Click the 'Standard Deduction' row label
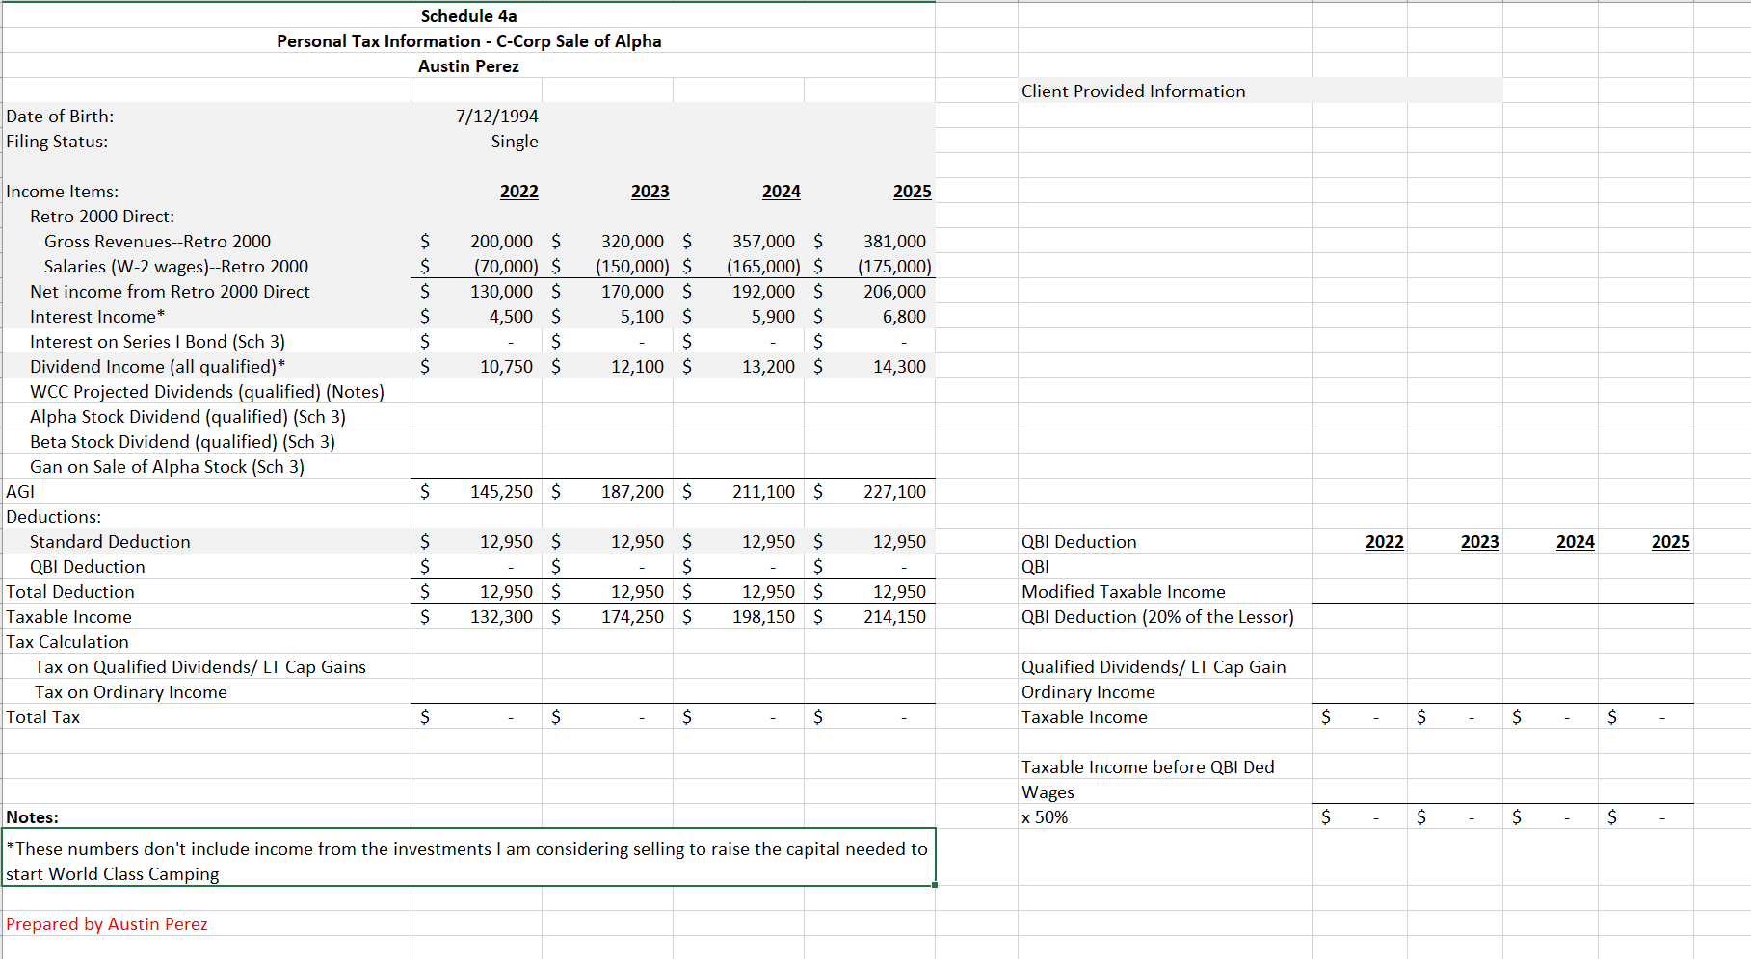 (110, 541)
